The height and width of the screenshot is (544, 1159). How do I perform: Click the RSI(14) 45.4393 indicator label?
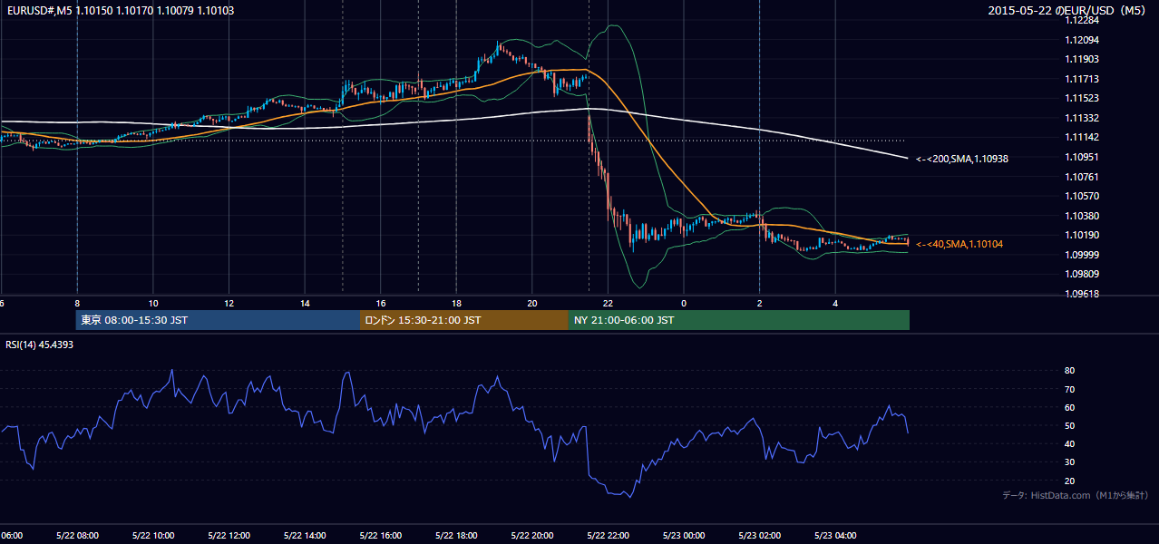40,345
